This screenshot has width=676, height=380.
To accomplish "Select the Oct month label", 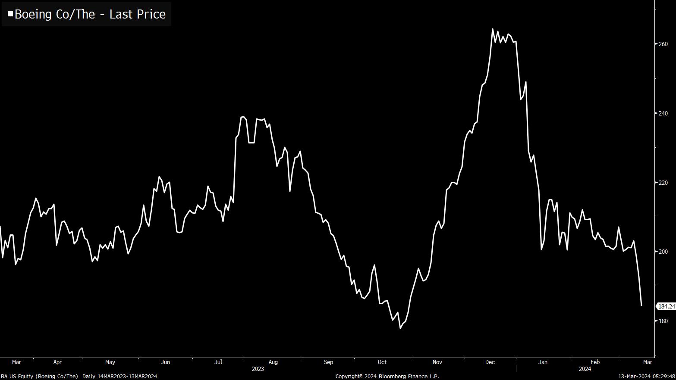I will pos(382,362).
